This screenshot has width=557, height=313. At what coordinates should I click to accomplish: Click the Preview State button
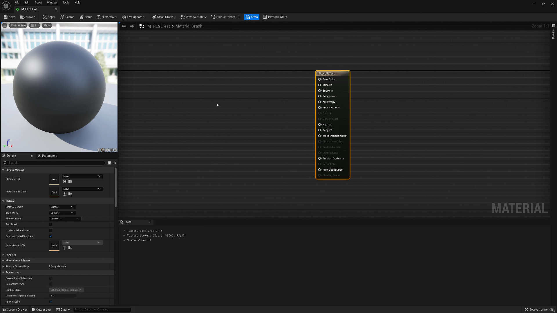pos(194,17)
